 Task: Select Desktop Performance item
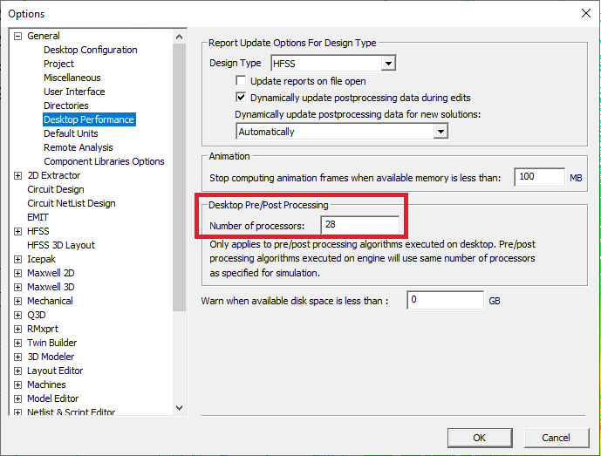click(89, 119)
